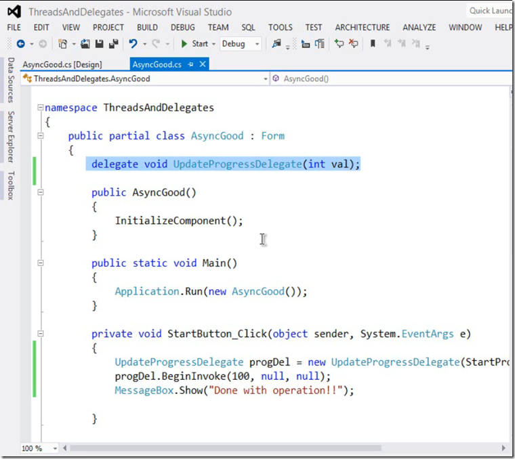Click the previous bookmark icon
Image resolution: width=515 pixels, height=459 pixels.
click(388, 43)
